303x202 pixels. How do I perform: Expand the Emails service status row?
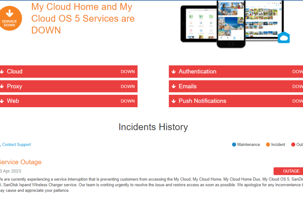click(236, 86)
